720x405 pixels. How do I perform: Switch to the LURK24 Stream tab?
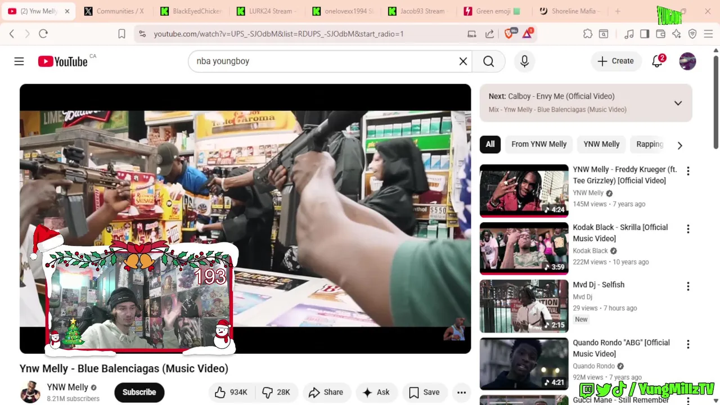pos(267,11)
